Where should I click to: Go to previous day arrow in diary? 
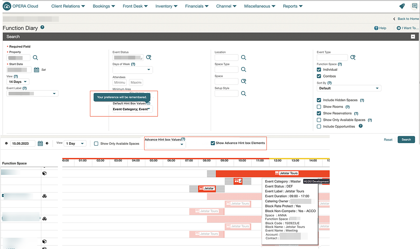click(6, 143)
